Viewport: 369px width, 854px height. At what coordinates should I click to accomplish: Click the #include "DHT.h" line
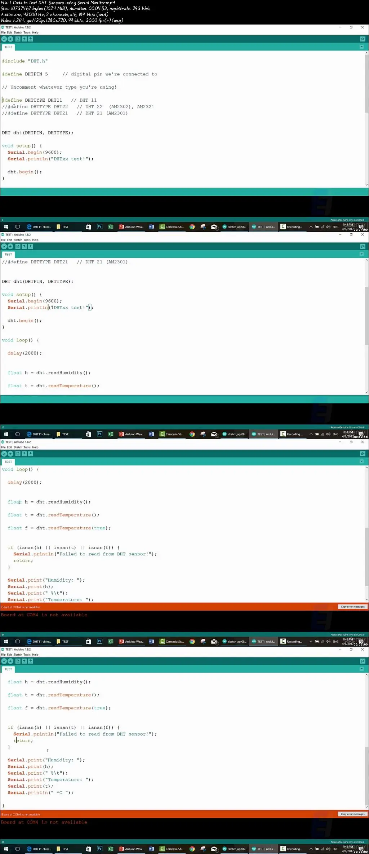25,61
